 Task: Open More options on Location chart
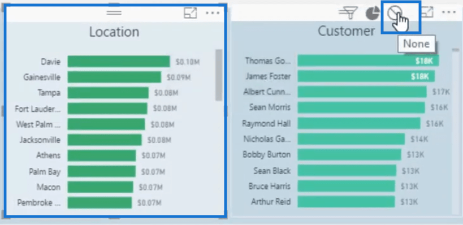[213, 12]
